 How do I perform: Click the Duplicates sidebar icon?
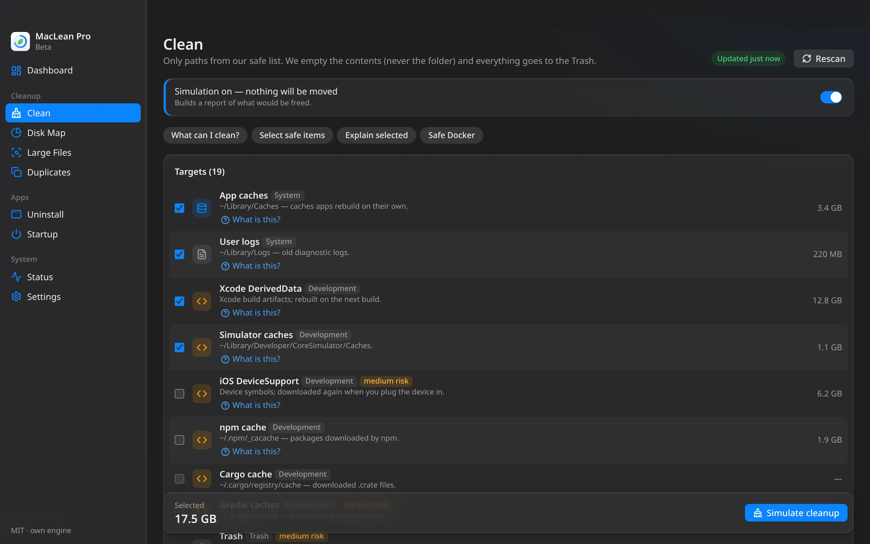(x=16, y=172)
